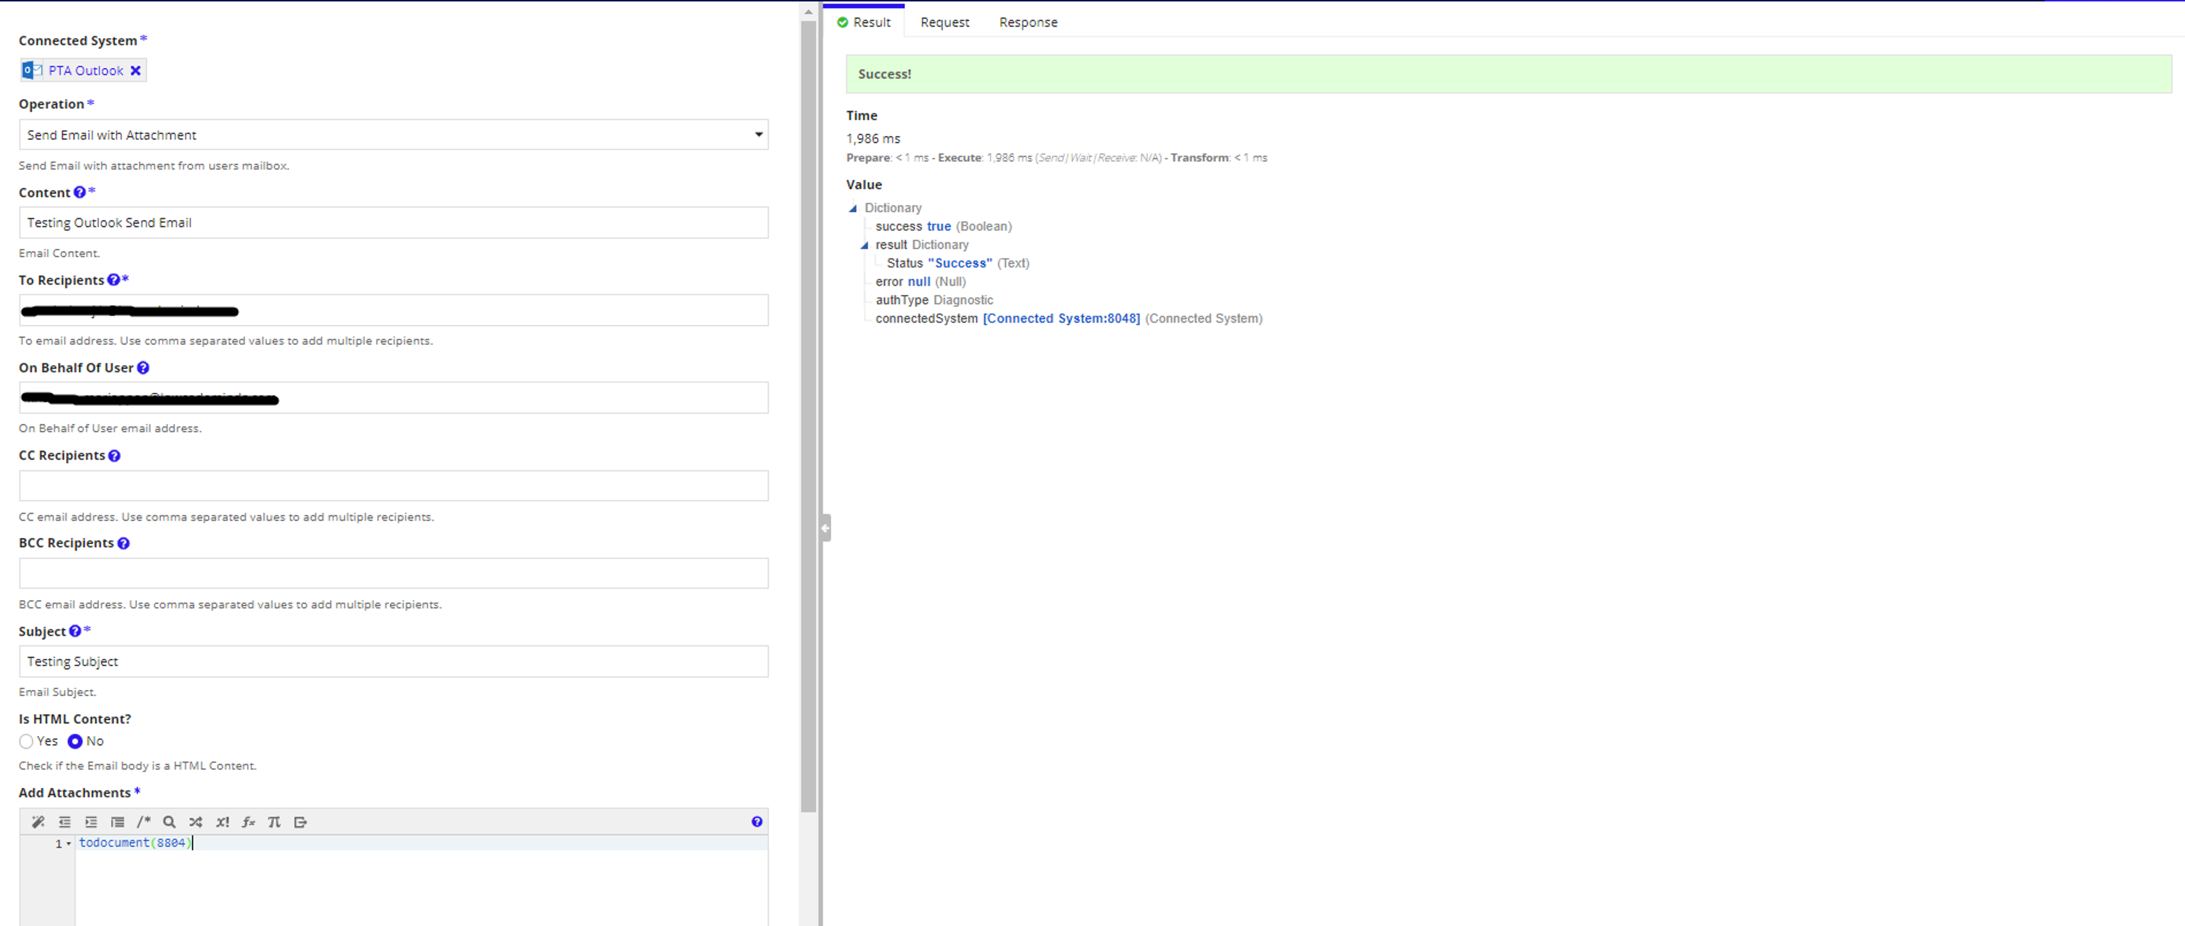The image size is (2185, 926).
Task: Click the x! icon in expression toolbar
Action: [222, 822]
